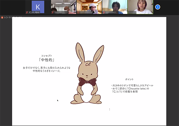Screen dimensions: 179x126
Task: Select the highlighted speaker tile with purple hair
Action: [141, 7]
